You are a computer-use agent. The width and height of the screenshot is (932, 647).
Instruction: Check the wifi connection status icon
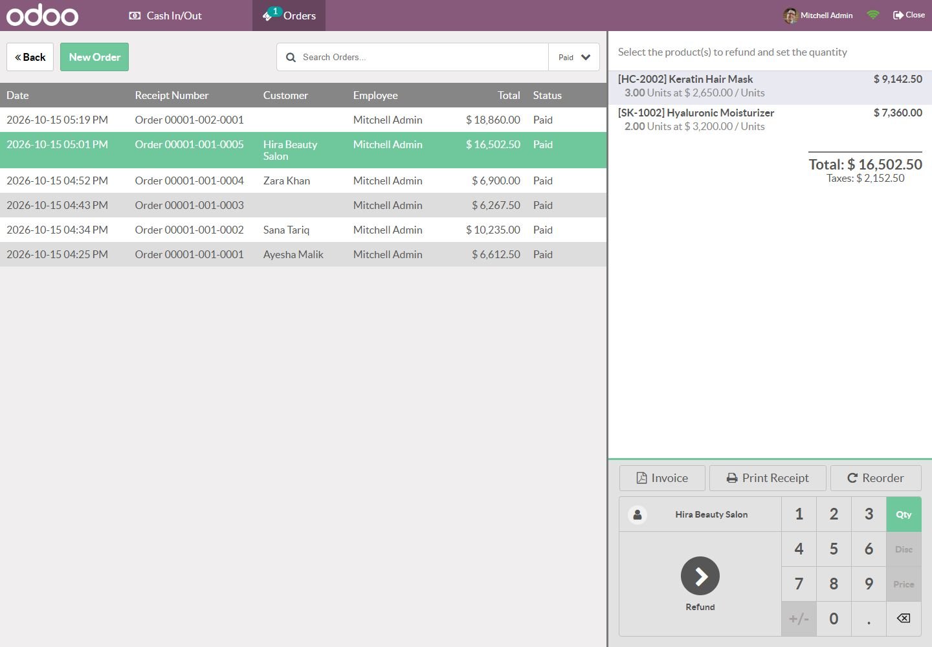(873, 15)
